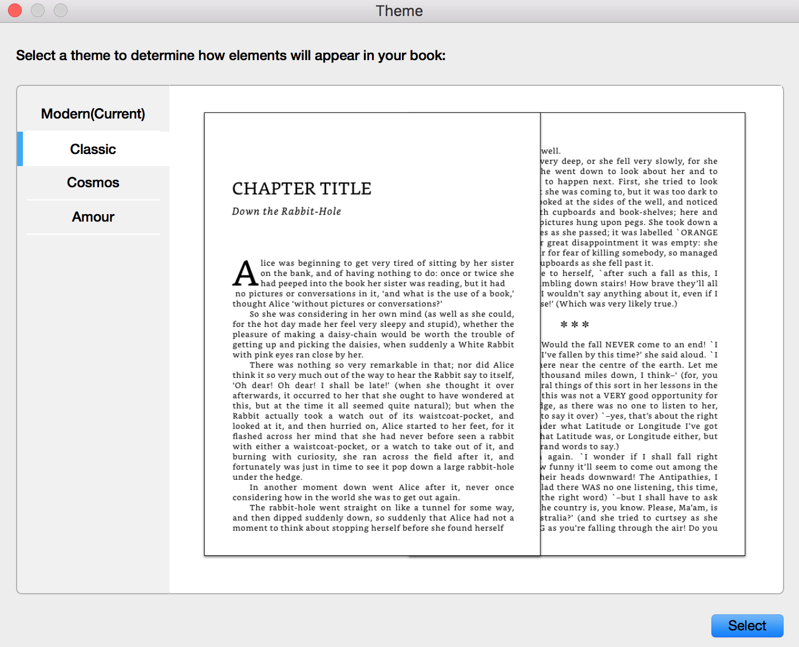Click the 'CHAPTER TITLE' heading in preview
The image size is (799, 647).
pos(302,188)
